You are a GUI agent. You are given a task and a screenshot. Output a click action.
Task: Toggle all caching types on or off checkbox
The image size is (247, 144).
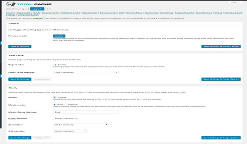point(10,30)
